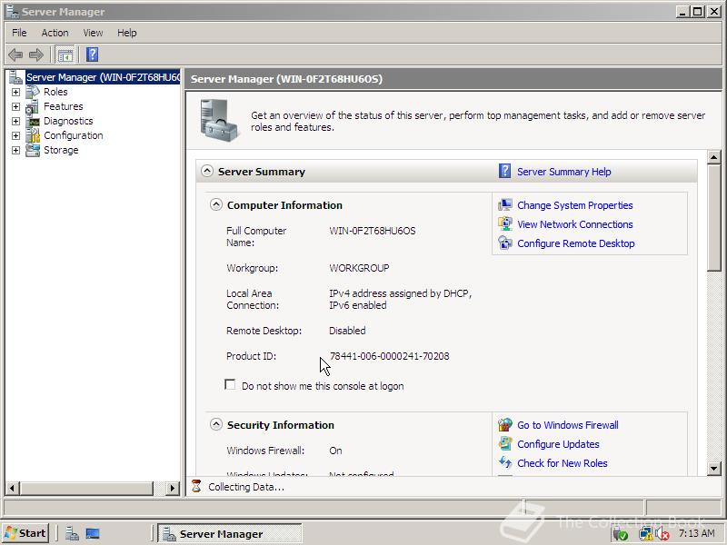Viewport: 727px width, 545px height.
Task: Select the Server Manager root tree node
Action: (103, 77)
